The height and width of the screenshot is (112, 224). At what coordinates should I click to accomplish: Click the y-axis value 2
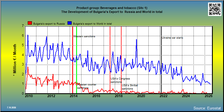[23, 74]
